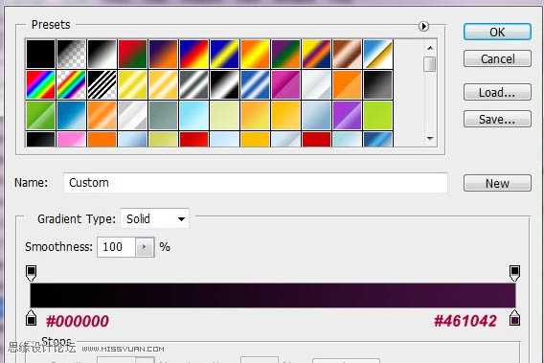Click the right opacity stop above gradient bar
Screen dimensions: 544x363
(514, 273)
